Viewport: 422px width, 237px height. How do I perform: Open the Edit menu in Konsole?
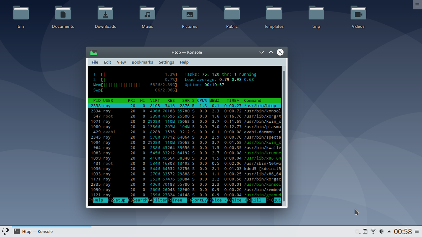point(107,62)
